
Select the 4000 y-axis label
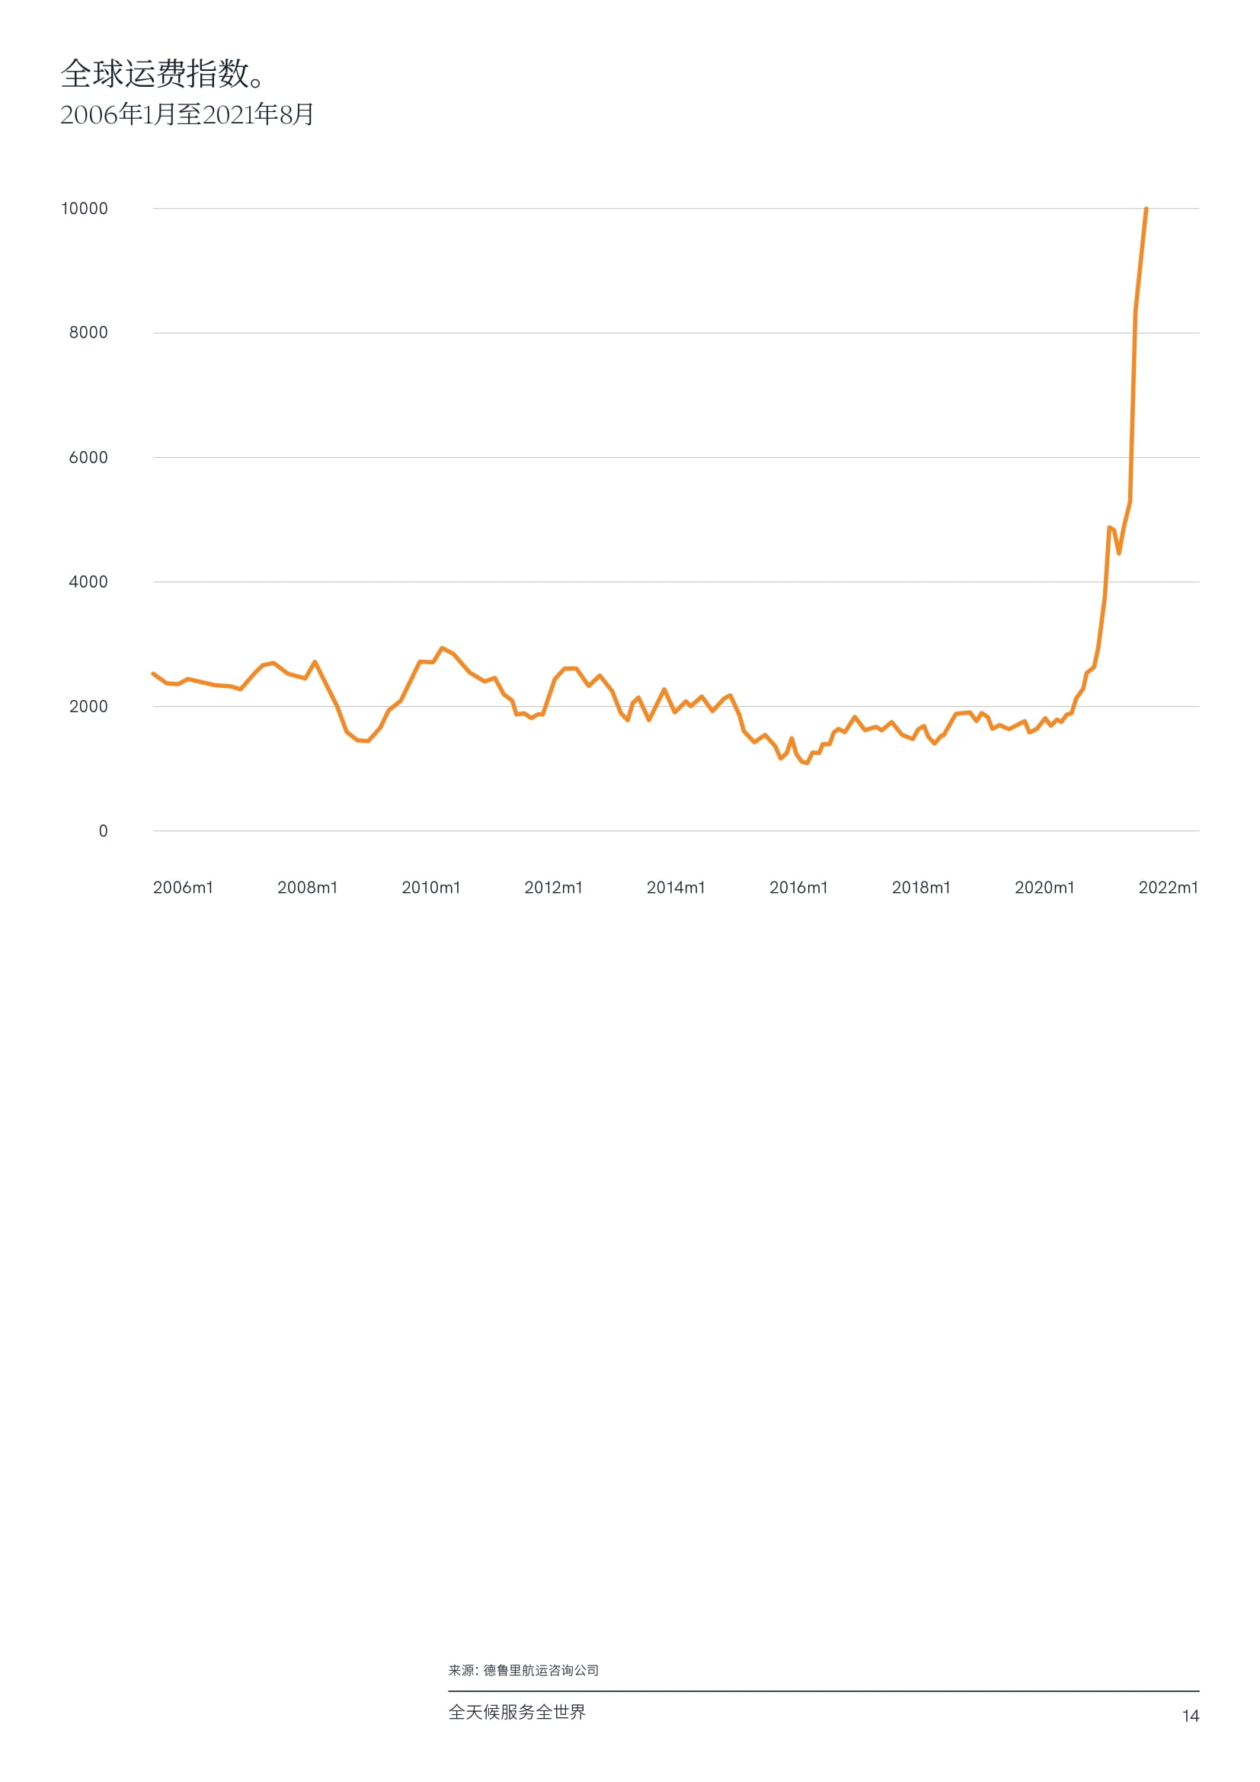click(88, 582)
